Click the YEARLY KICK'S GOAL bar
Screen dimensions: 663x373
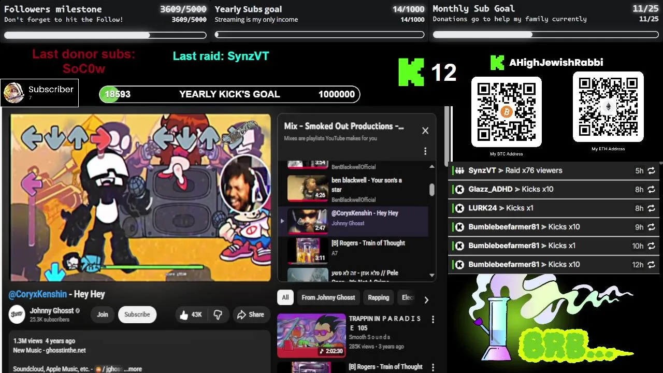(229, 94)
